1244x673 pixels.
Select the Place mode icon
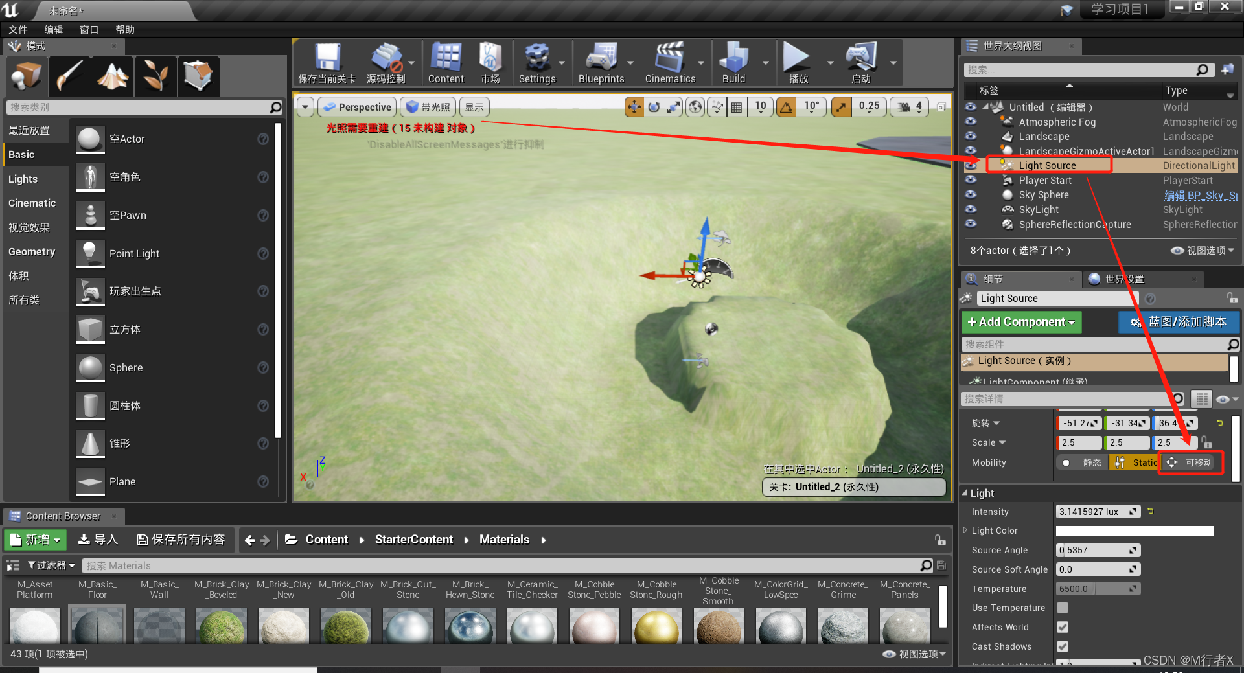click(x=27, y=76)
